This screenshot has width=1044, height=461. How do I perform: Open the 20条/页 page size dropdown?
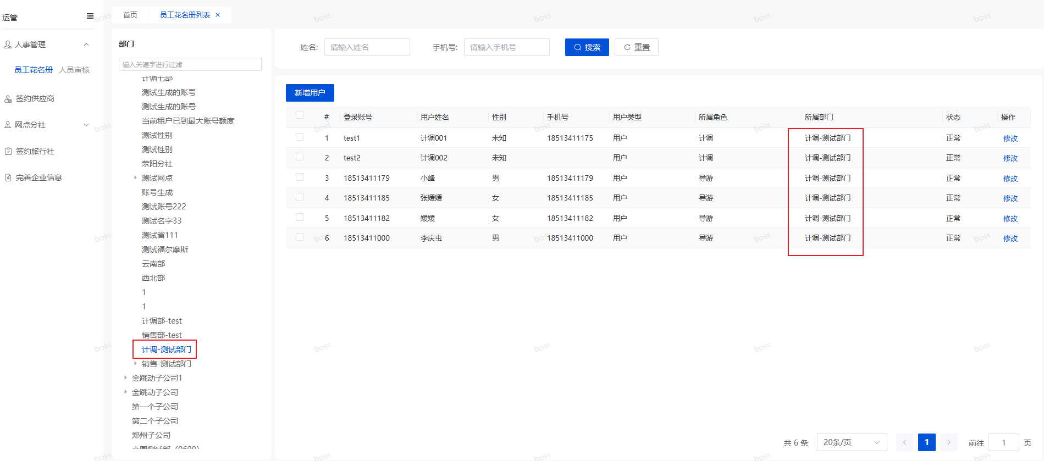click(851, 442)
